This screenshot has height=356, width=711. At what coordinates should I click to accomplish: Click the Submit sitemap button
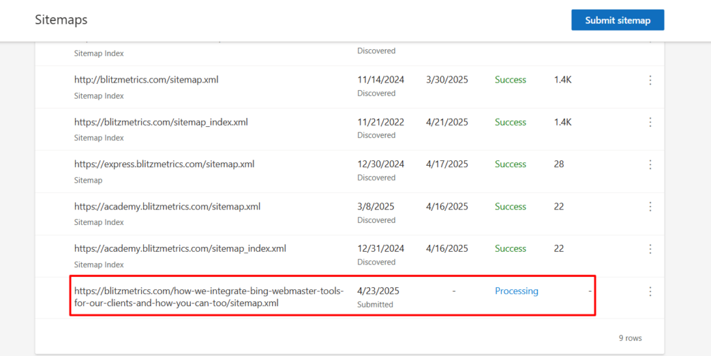coord(617,20)
